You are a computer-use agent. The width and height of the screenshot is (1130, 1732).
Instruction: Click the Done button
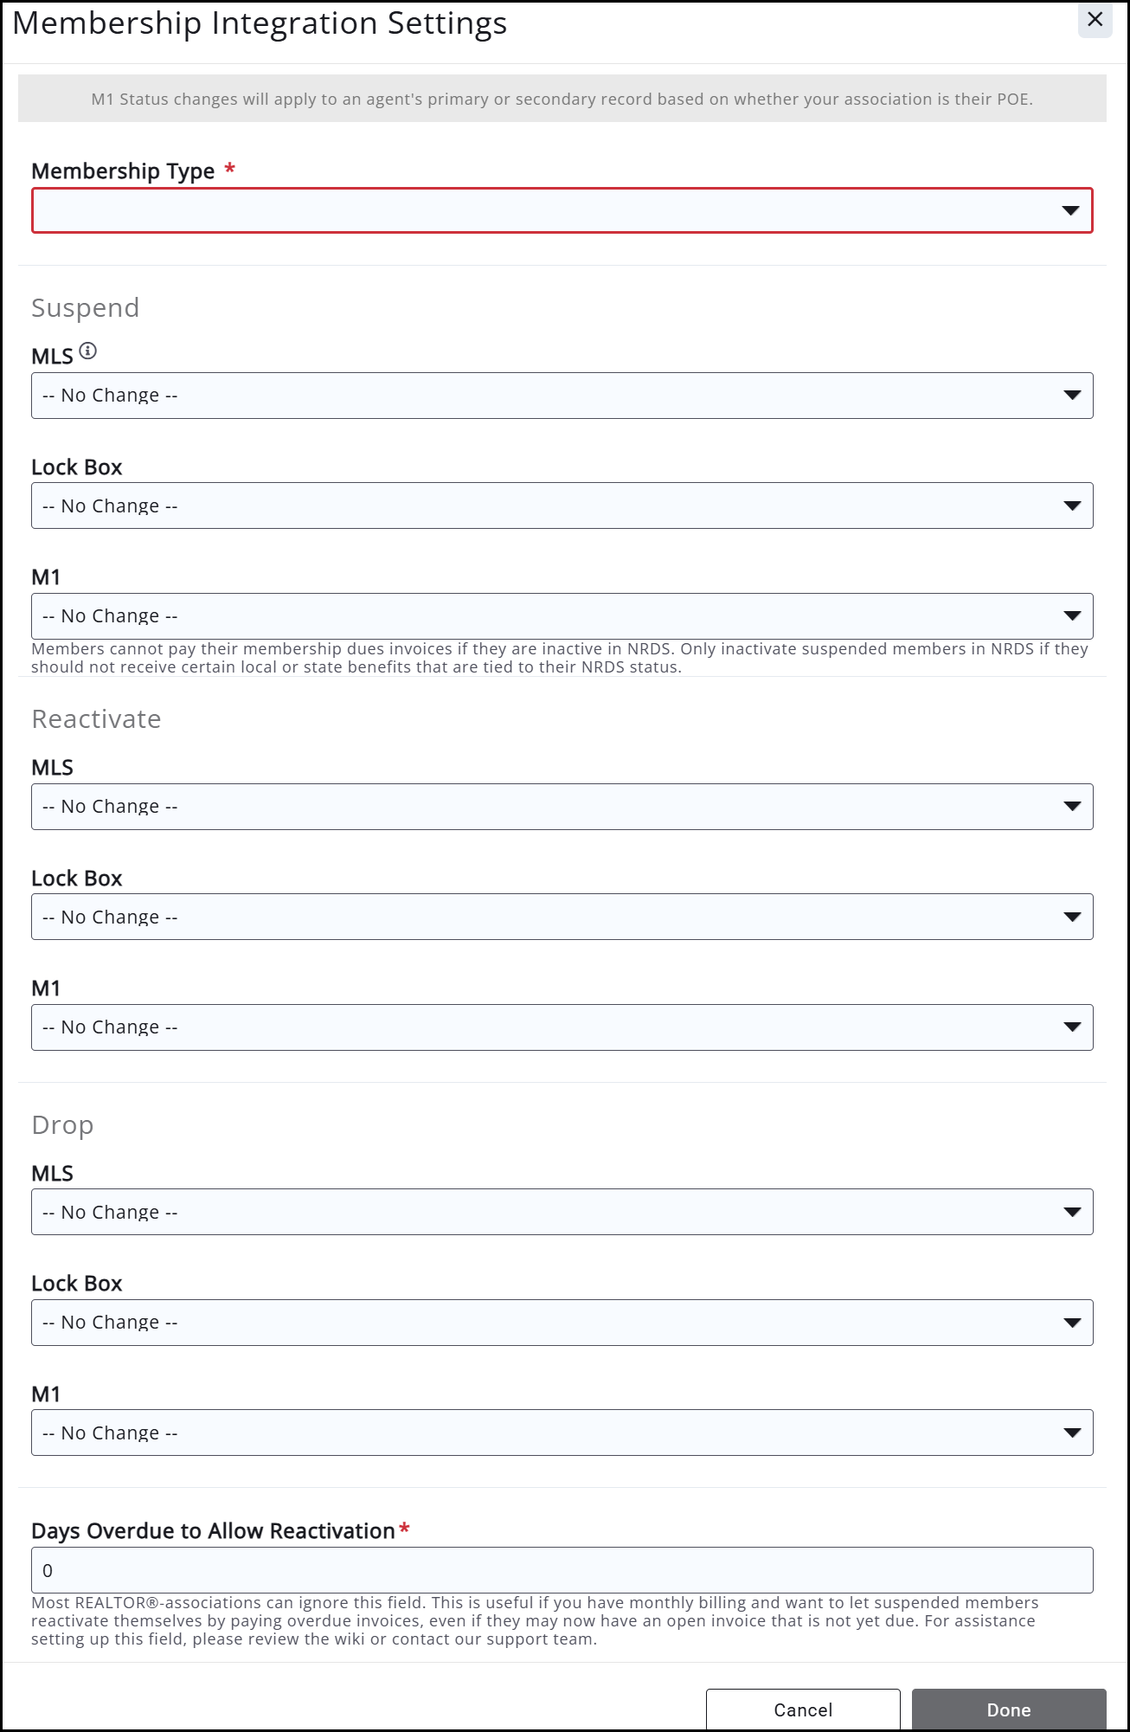coord(1008,1709)
